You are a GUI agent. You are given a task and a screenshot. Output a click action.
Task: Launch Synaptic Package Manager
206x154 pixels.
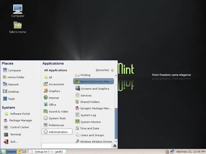pos(93,108)
